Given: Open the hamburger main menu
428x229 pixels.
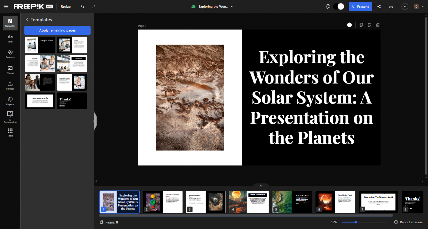Looking at the screenshot, I should tap(6, 7).
